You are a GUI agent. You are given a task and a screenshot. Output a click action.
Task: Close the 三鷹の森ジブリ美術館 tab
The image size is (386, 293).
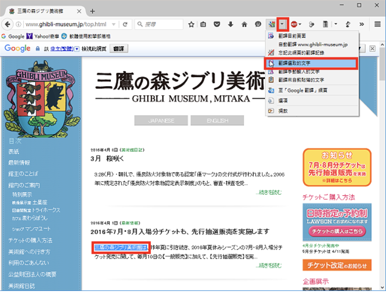pyautogui.click(x=79, y=11)
